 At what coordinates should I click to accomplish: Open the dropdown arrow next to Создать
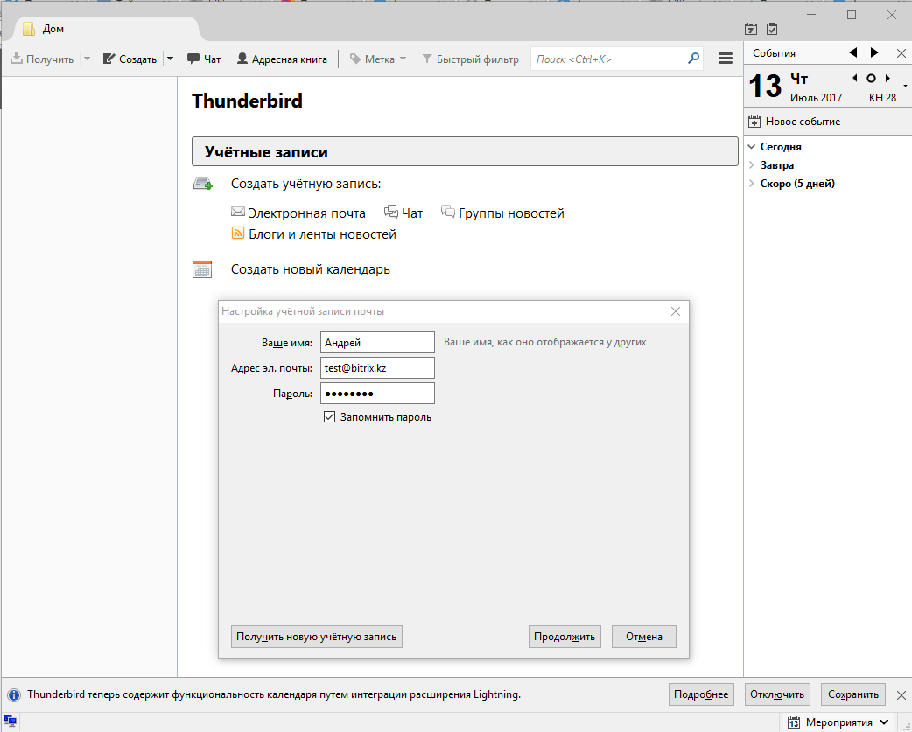pyautogui.click(x=170, y=59)
